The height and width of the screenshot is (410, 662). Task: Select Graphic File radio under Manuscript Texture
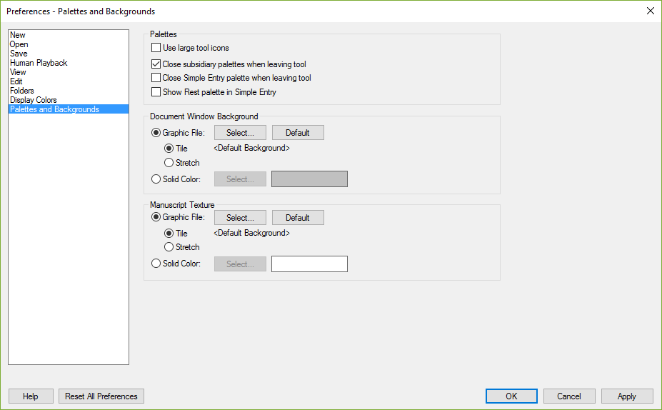click(156, 217)
